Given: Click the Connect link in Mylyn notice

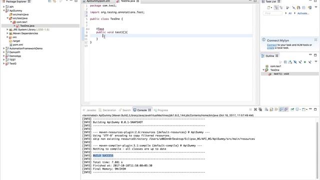Looking at the screenshot, I should click(x=272, y=45).
